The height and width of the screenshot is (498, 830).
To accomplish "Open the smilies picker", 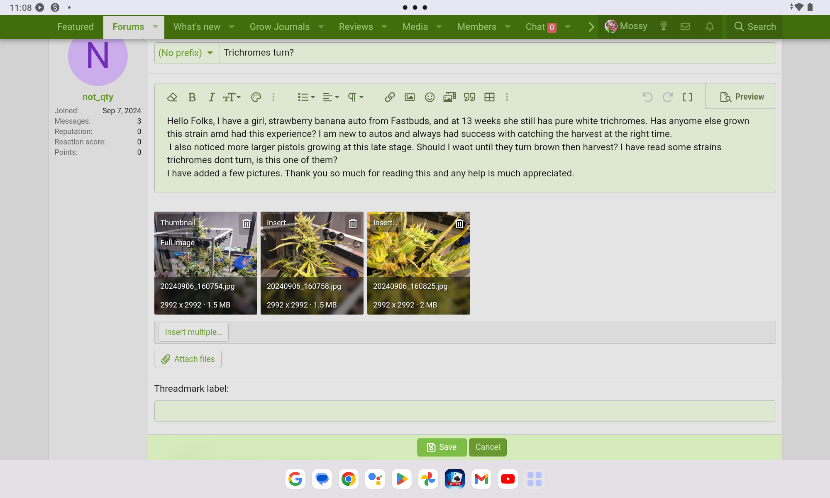I will tap(430, 97).
